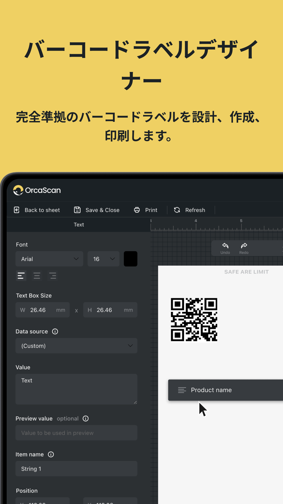Edit the text box width field
The height and width of the screenshot is (504, 283).
(43, 310)
